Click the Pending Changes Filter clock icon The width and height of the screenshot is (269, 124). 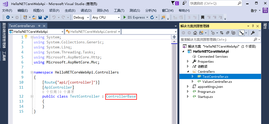pyautogui.click(x=213, y=33)
